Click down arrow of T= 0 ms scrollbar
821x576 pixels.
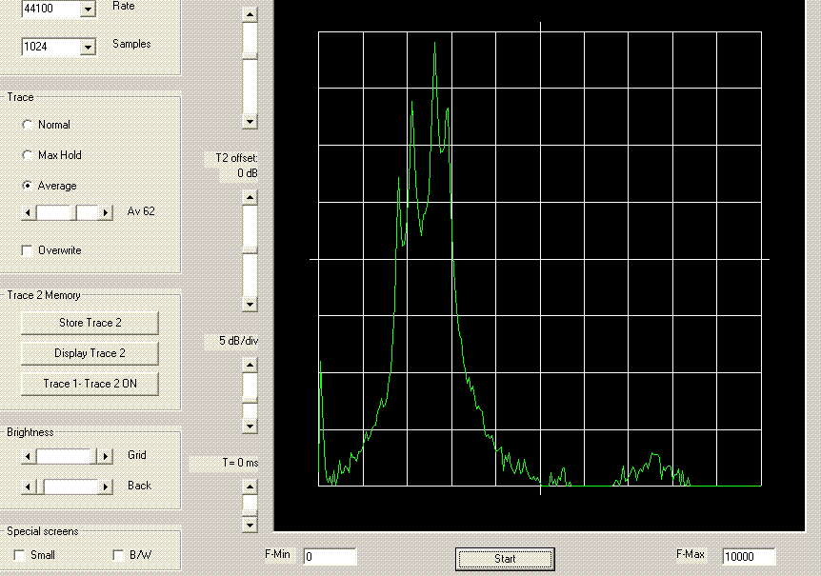click(250, 525)
